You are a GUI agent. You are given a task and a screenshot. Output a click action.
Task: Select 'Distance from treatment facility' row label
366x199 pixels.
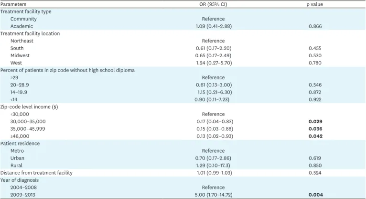[x=36, y=173]
